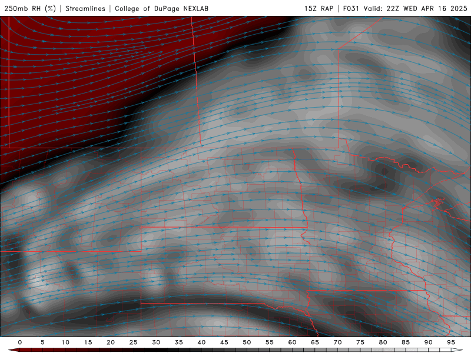Click the colorbar label "65"

click(315, 342)
